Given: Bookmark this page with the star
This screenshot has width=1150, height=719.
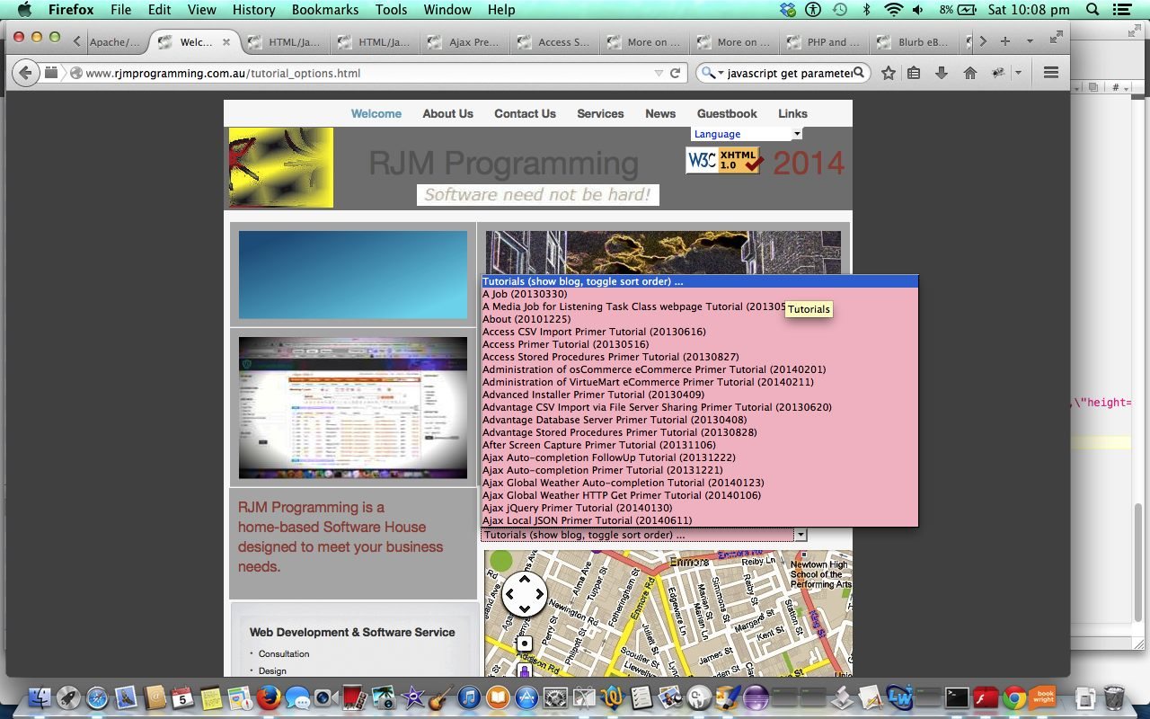Looking at the screenshot, I should (888, 73).
